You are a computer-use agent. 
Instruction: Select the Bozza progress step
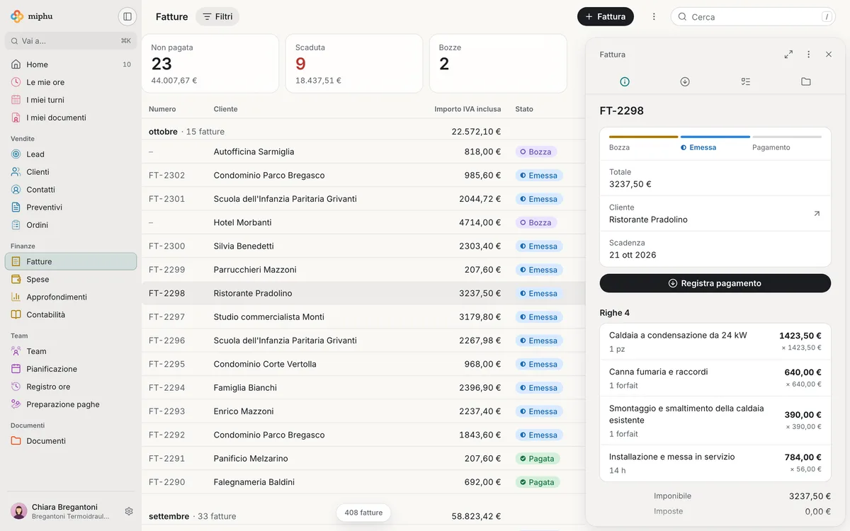(x=643, y=144)
